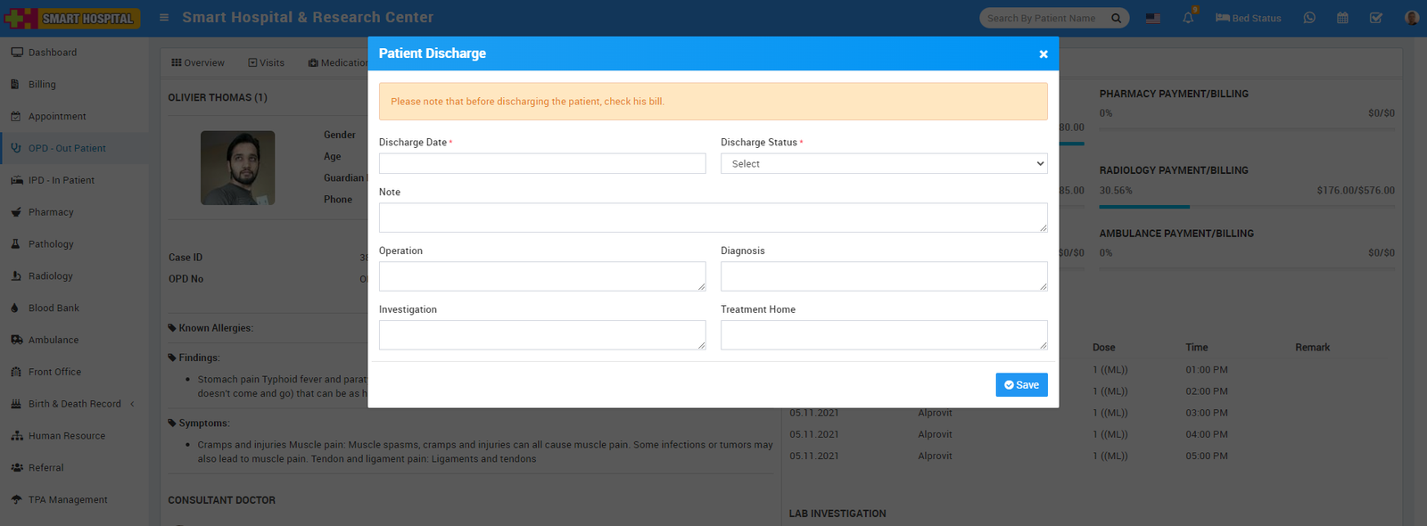Screen dimensions: 1427x526
Task: Close the Patient Discharge dialog
Action: [x=1043, y=54]
